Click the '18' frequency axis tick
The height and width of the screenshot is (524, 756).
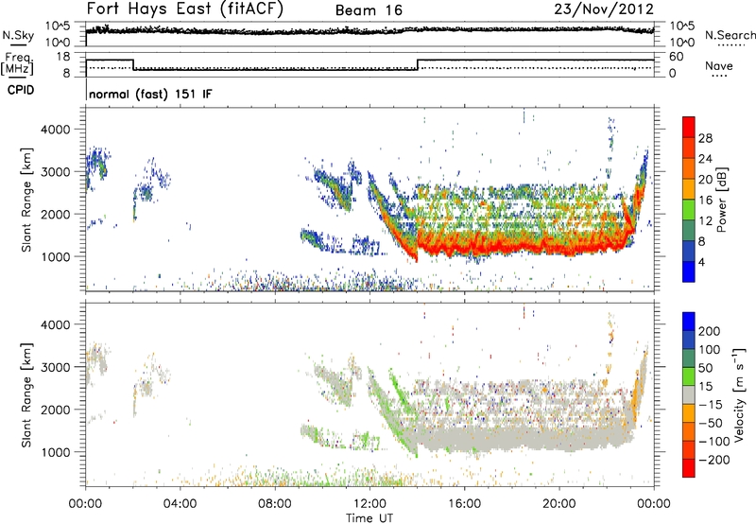point(63,57)
